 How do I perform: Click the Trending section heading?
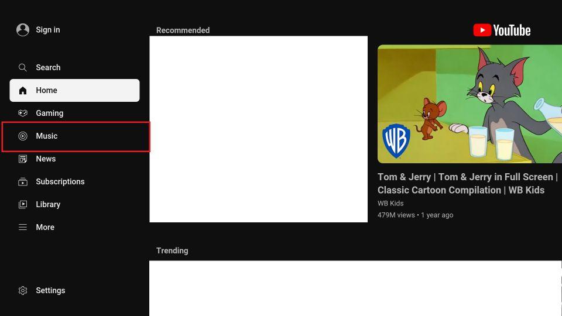pos(172,251)
